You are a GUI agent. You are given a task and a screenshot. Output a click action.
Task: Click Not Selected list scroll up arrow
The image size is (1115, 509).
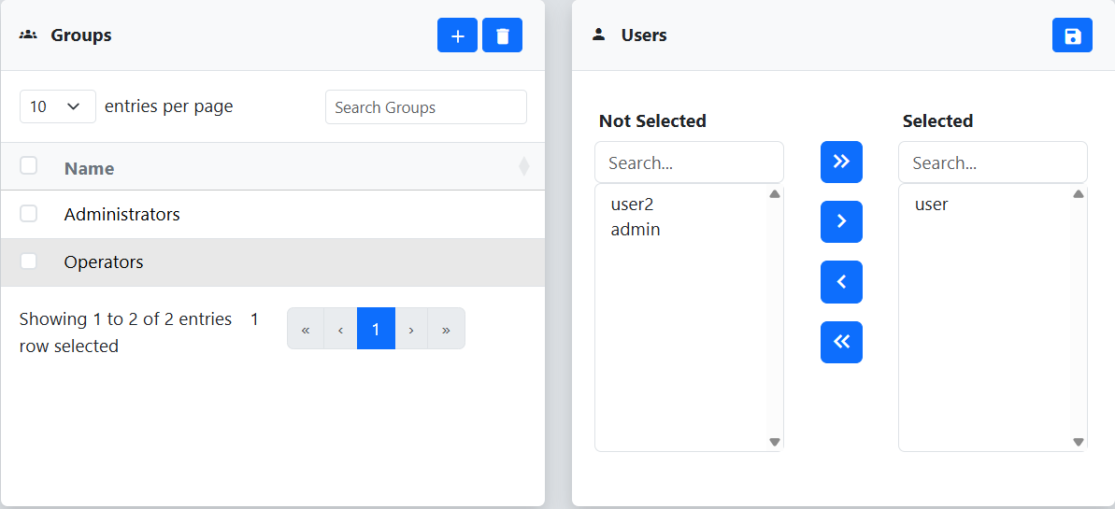point(775,194)
